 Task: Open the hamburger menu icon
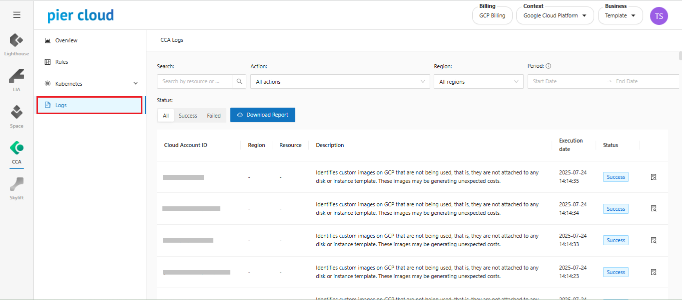pyautogui.click(x=16, y=15)
